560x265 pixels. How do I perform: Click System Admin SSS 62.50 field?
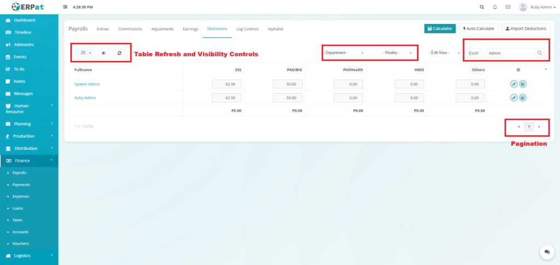click(227, 84)
